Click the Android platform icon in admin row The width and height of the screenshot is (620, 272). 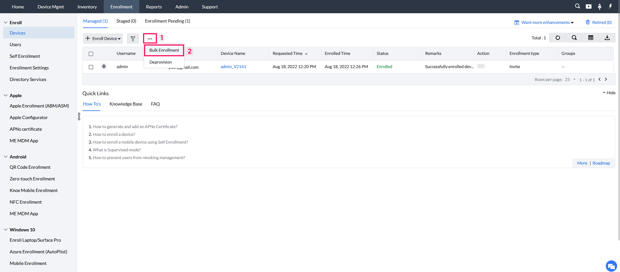point(104,66)
